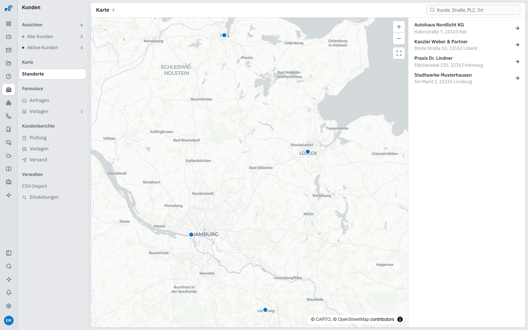Screen dimensions: 528x330
Task: Add a new Ansichten view
Action: pos(81,25)
